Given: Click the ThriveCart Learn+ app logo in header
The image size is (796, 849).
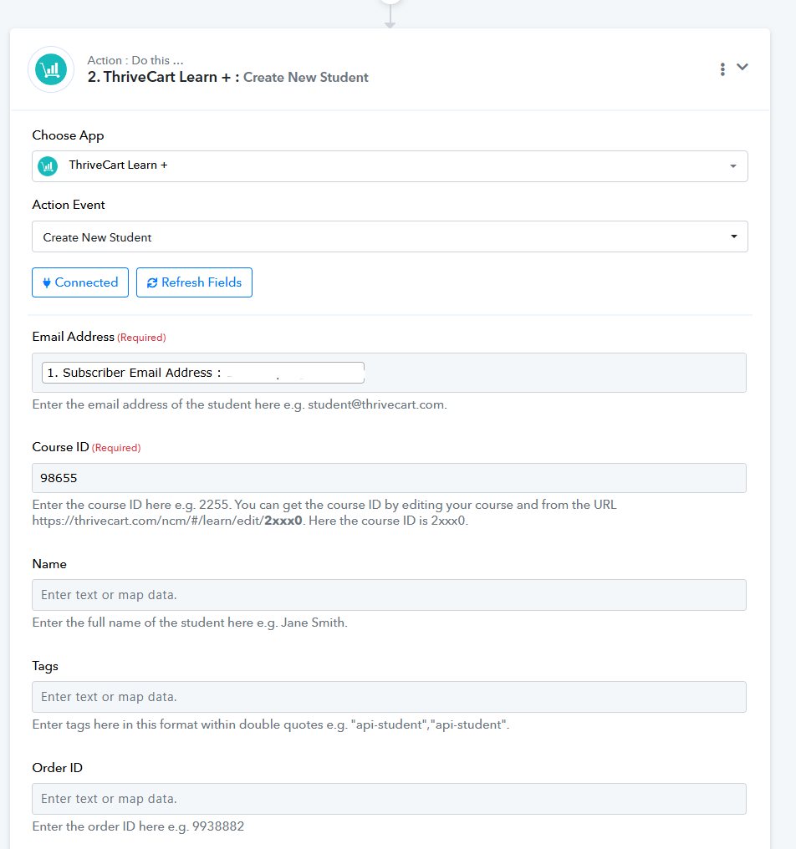Looking at the screenshot, I should coord(51,69).
